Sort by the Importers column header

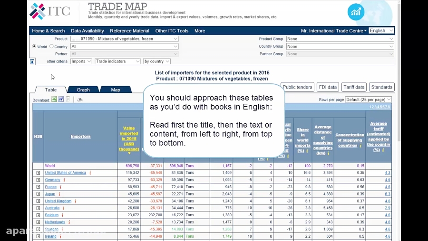80,136
